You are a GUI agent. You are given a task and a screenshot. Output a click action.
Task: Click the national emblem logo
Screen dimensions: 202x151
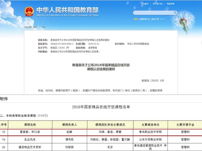click(x=29, y=11)
